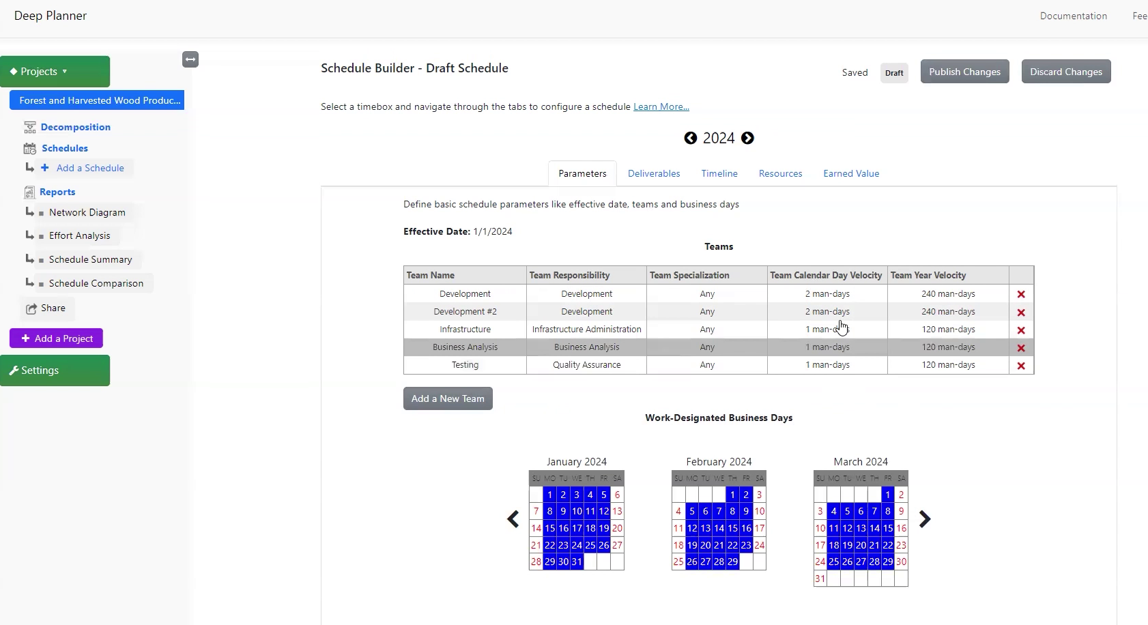Toggle Saturday January 6 as workday

point(617,495)
